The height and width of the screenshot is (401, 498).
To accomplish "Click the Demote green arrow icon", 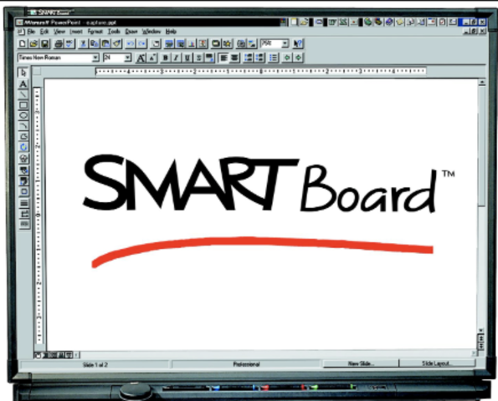I will (x=298, y=58).
